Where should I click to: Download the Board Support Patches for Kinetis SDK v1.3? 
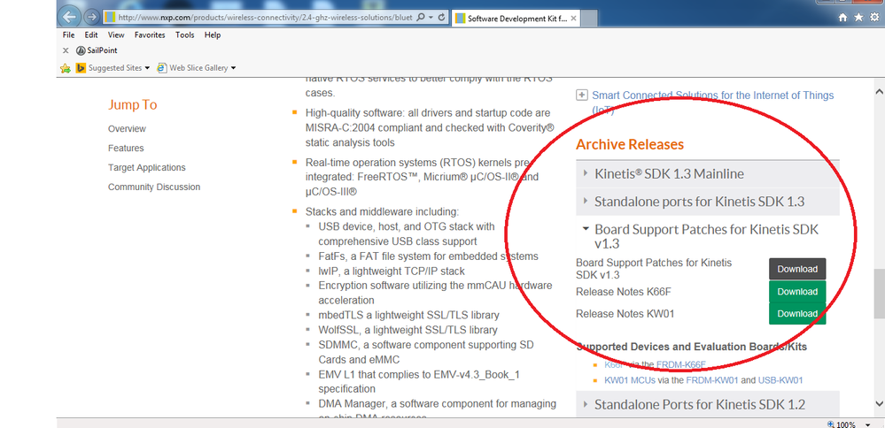pos(797,269)
